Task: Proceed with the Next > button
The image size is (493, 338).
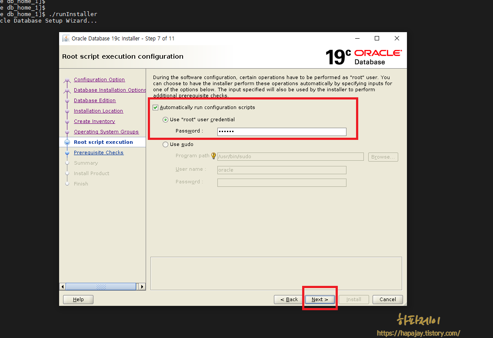Action: (x=320, y=299)
